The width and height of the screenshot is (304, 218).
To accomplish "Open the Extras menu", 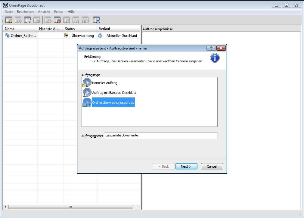I will 59,12.
